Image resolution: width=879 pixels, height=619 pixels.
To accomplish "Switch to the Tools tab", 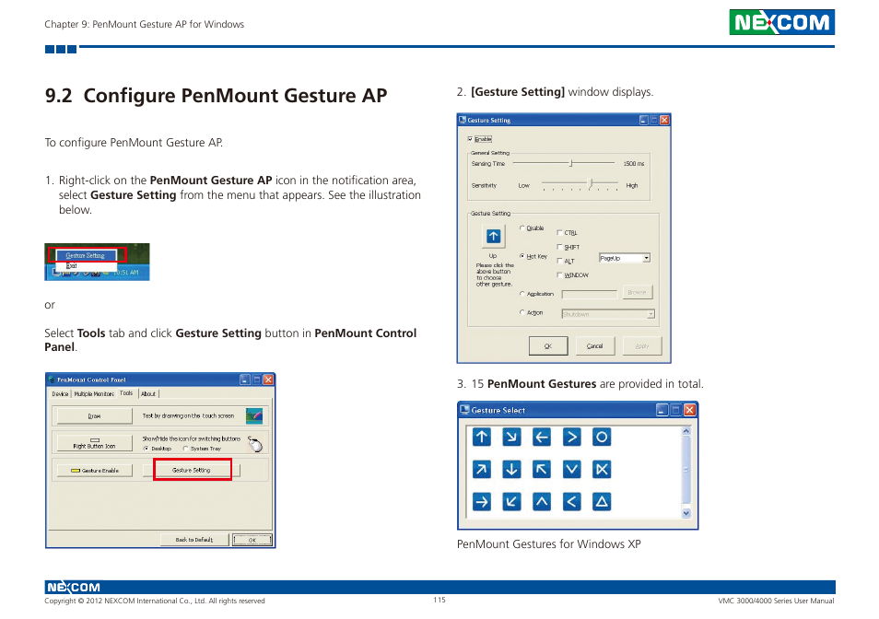I will click(x=126, y=393).
